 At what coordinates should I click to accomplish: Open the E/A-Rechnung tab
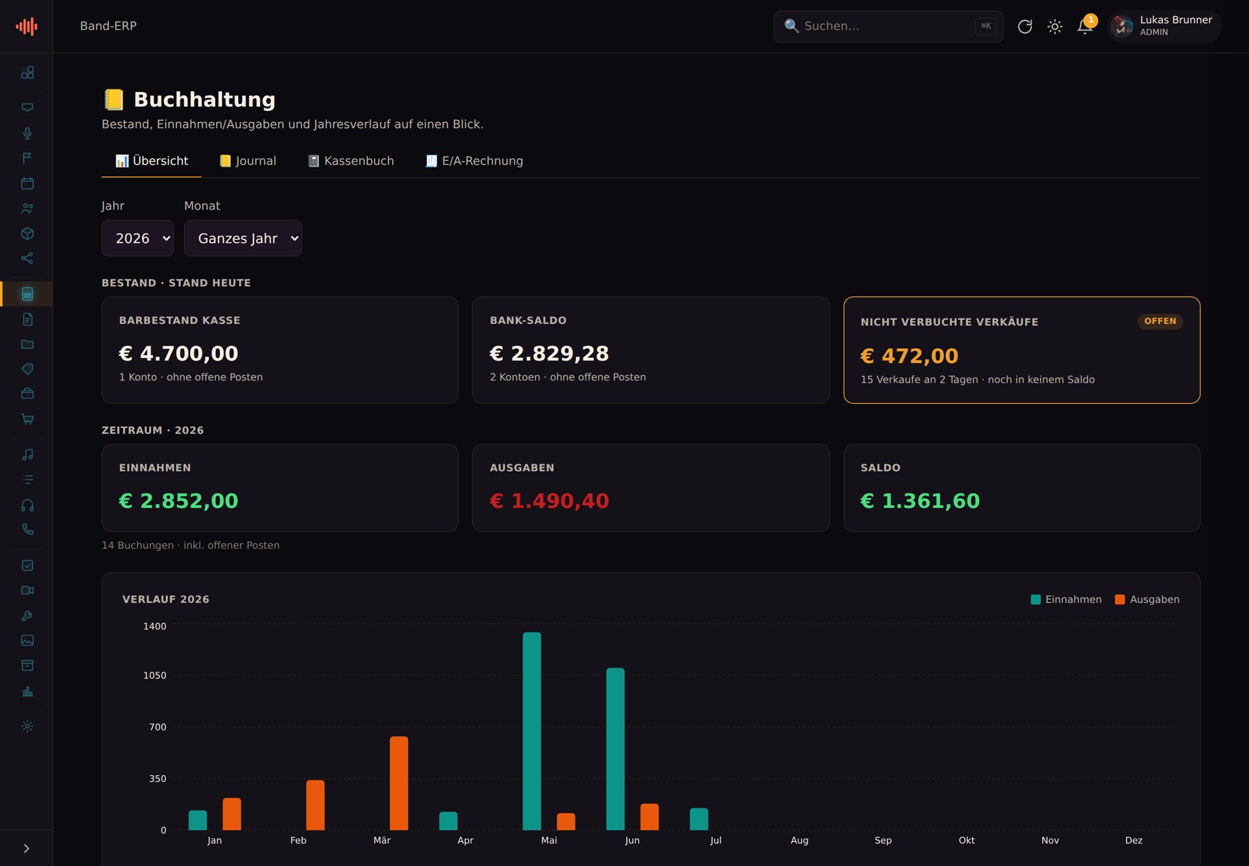474,161
